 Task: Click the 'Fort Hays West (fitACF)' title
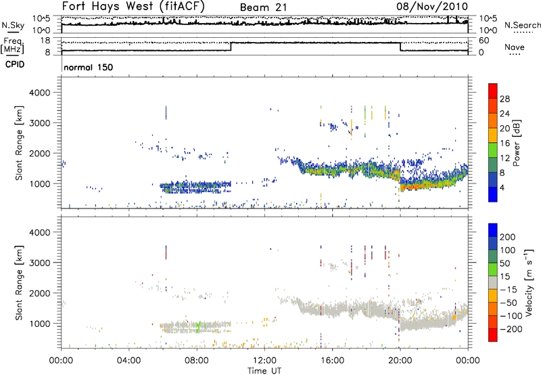coord(133,6)
